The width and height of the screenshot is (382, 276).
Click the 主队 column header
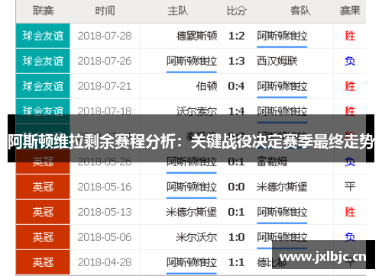[177, 11]
